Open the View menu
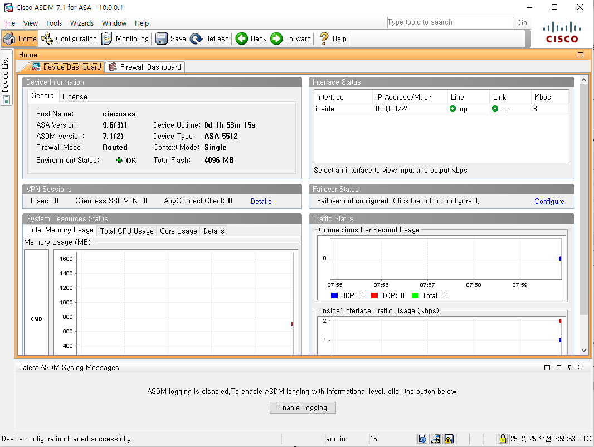Screen dimensions: 594x447 click(30, 23)
